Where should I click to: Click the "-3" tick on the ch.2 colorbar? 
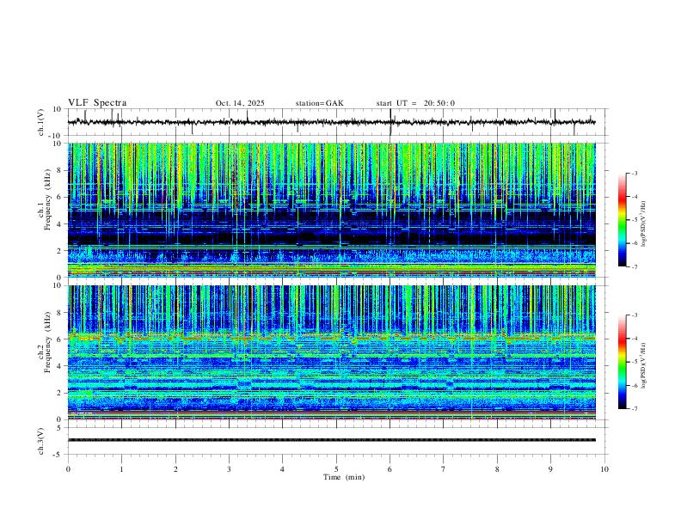point(635,315)
